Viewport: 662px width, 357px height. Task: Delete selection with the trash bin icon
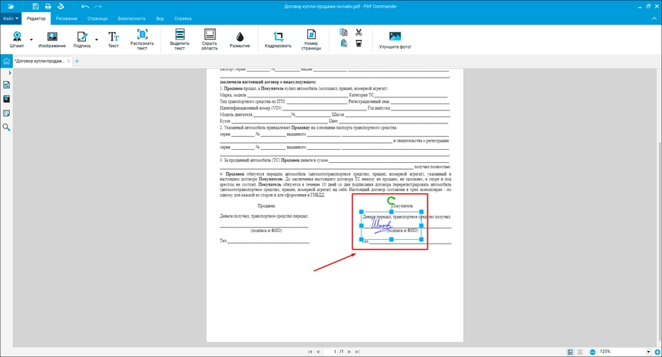[x=358, y=43]
